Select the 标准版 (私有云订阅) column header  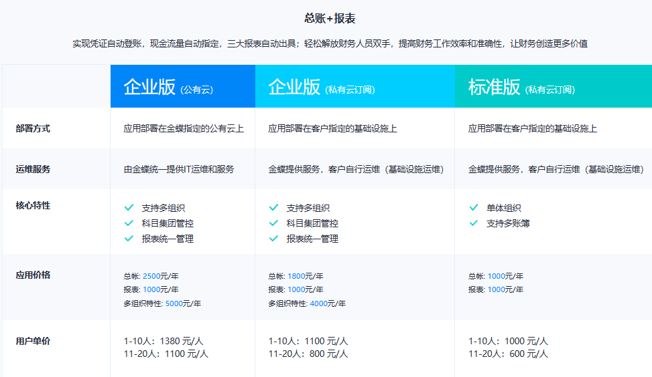(553, 86)
